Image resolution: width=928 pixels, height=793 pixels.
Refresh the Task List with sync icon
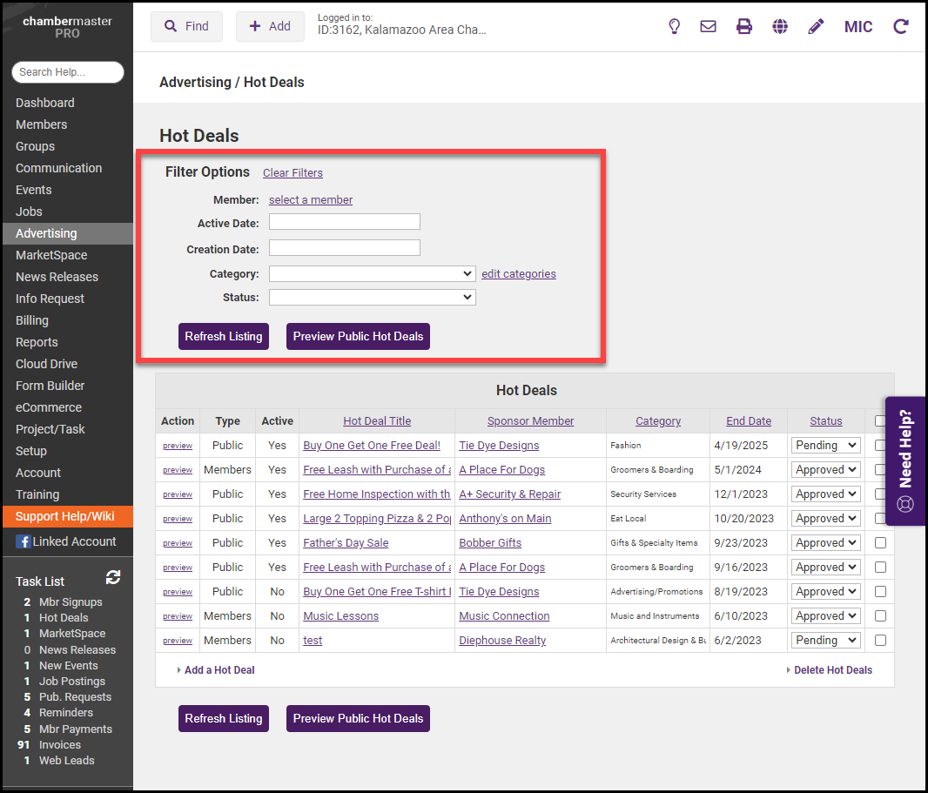(x=113, y=577)
